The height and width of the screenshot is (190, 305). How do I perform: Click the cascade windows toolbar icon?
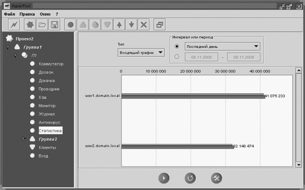click(160, 25)
